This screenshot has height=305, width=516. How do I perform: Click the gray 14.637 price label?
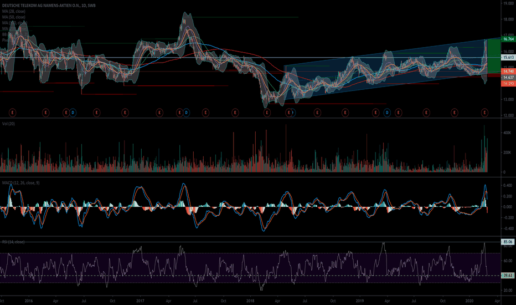(508, 78)
